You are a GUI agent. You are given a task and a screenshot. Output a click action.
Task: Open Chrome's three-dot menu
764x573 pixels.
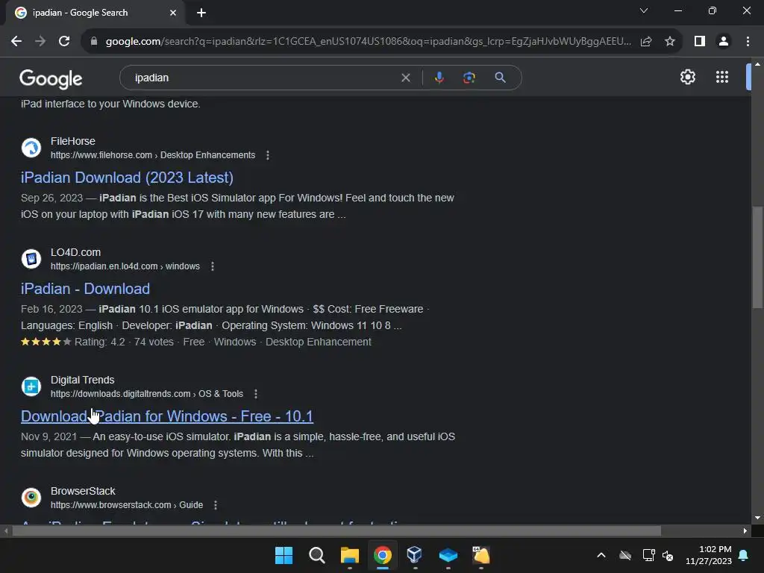pos(748,42)
